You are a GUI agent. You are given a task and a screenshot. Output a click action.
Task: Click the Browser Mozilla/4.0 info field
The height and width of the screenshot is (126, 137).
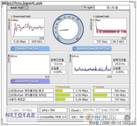[x=39, y=117]
